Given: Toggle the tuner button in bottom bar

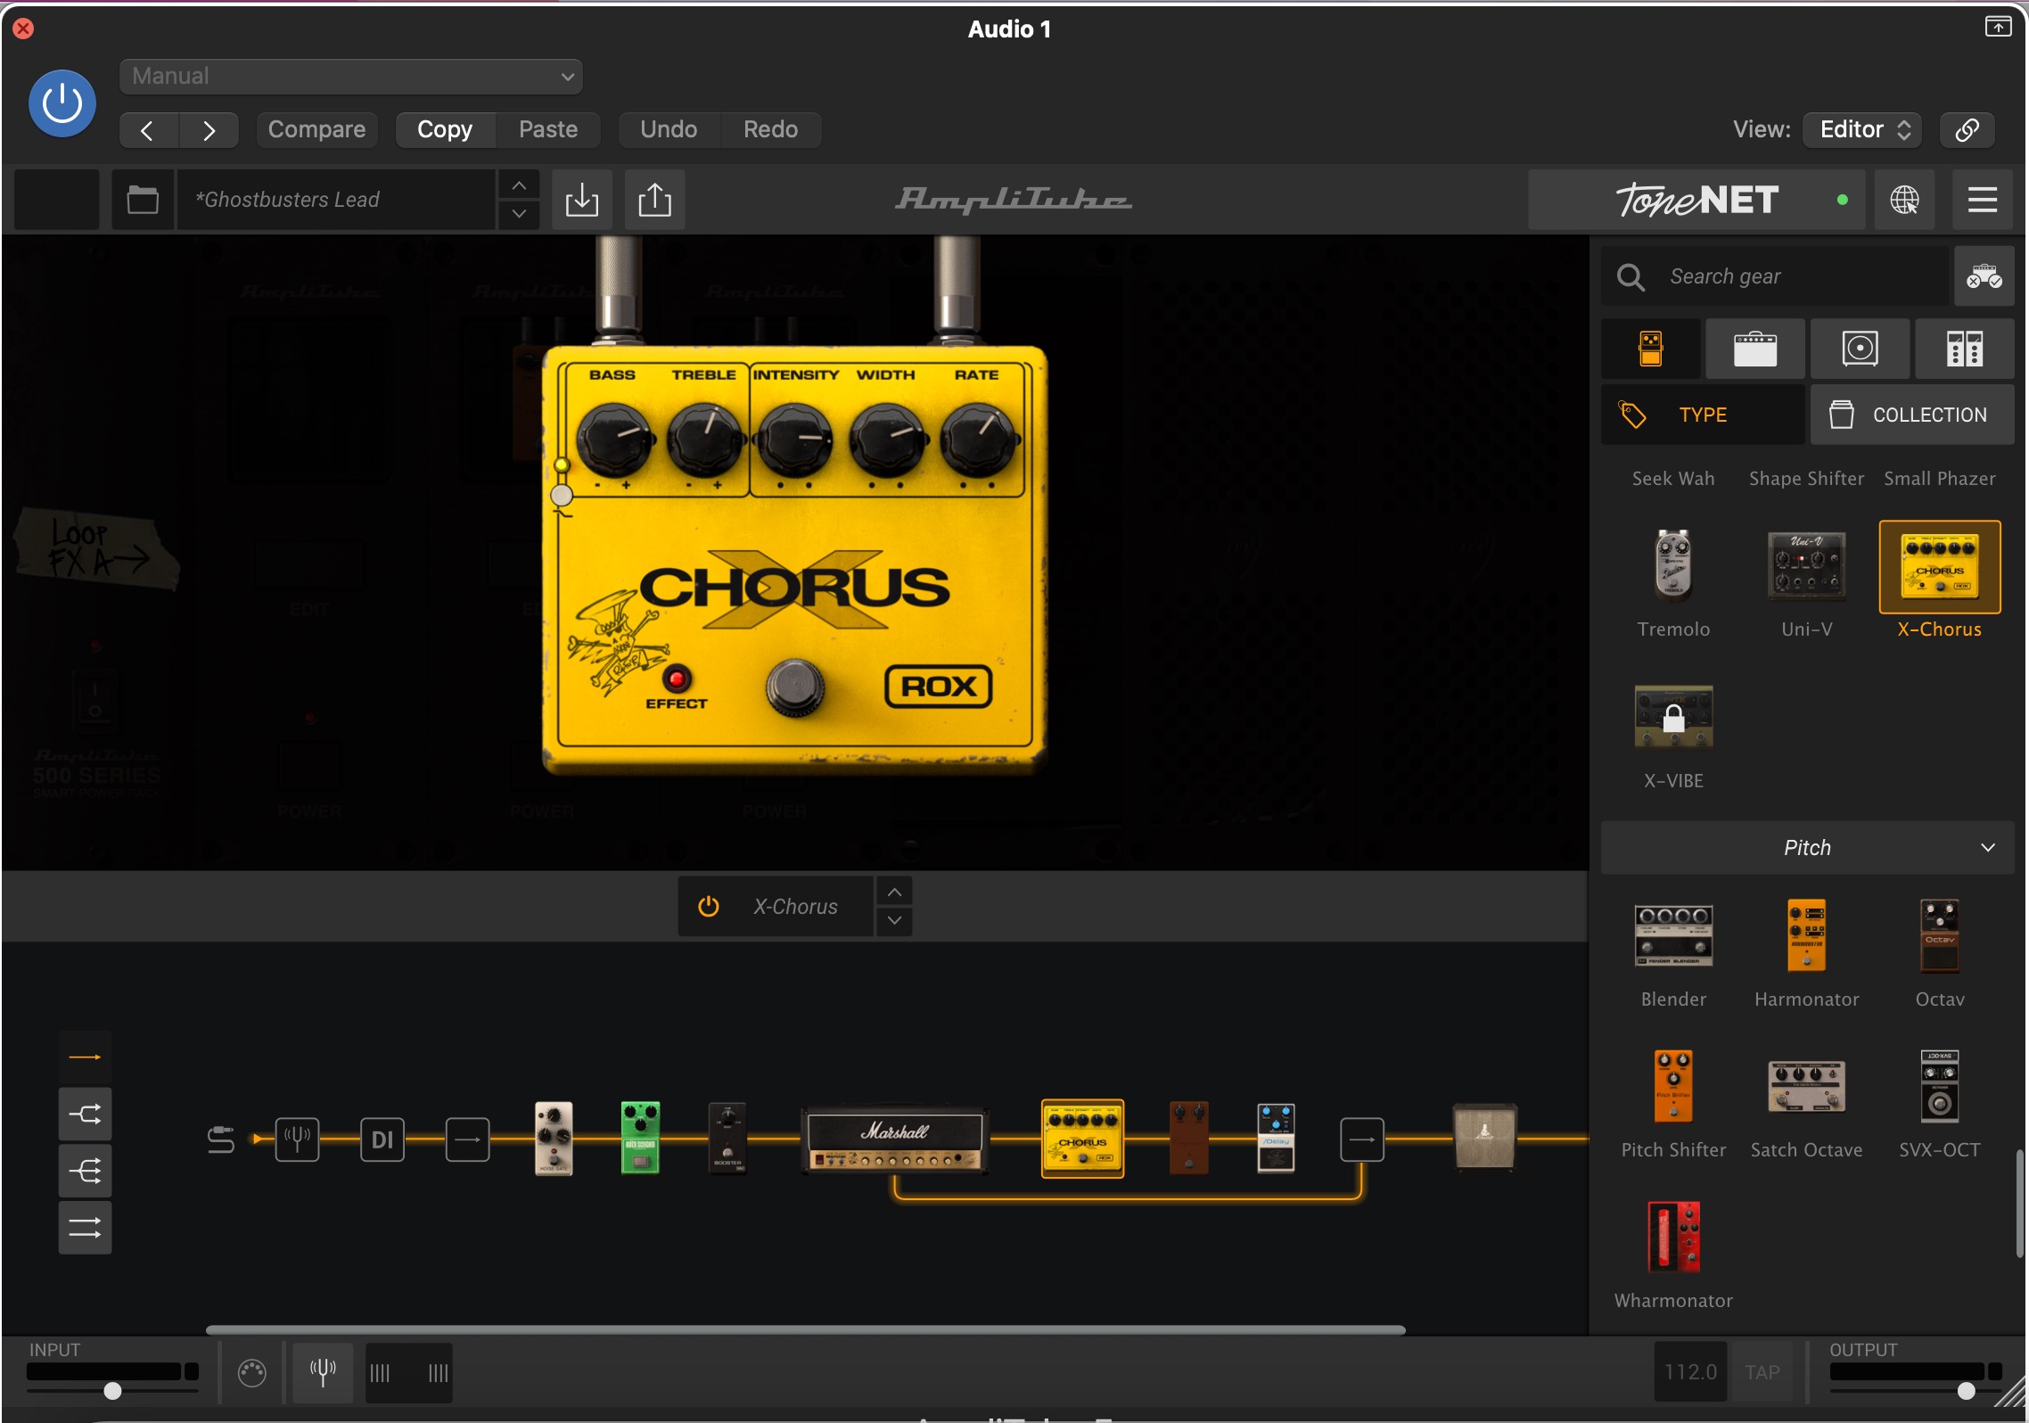Looking at the screenshot, I should [323, 1373].
